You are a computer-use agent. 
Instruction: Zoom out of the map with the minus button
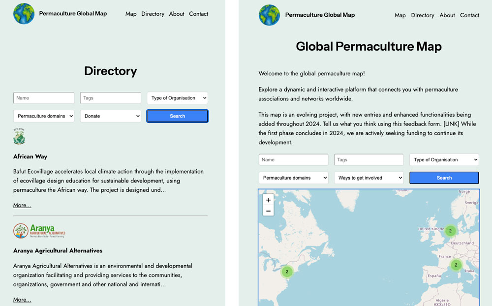268,211
